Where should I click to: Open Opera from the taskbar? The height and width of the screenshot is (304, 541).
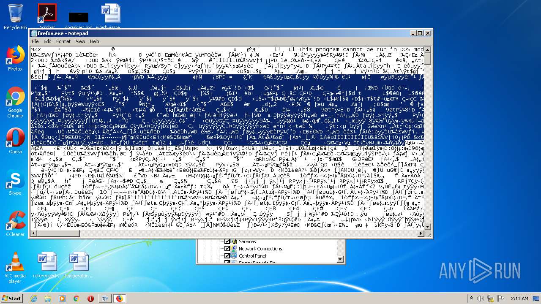(x=90, y=299)
